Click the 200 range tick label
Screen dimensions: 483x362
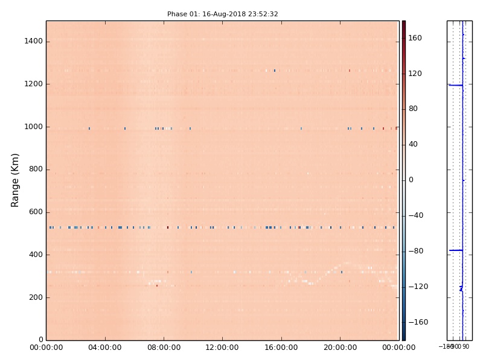coord(36,297)
